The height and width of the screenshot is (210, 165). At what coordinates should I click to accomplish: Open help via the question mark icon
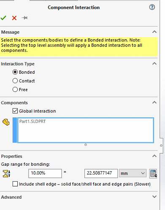pos(152,7)
